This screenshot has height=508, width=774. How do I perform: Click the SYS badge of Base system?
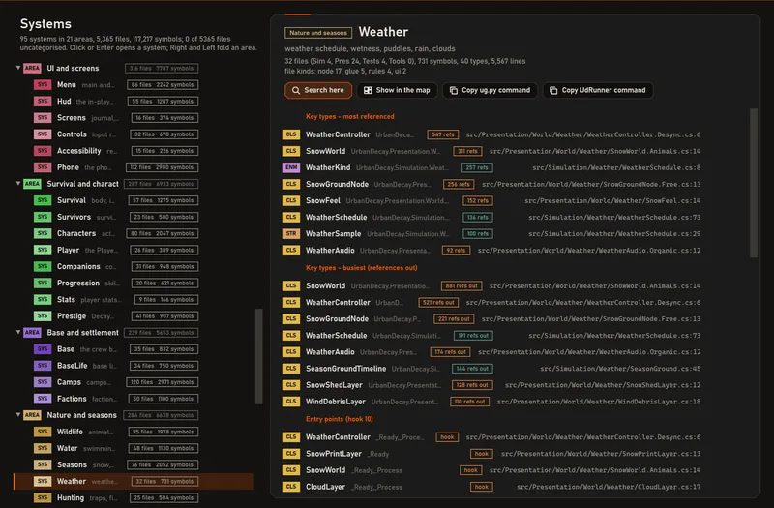[x=43, y=349]
